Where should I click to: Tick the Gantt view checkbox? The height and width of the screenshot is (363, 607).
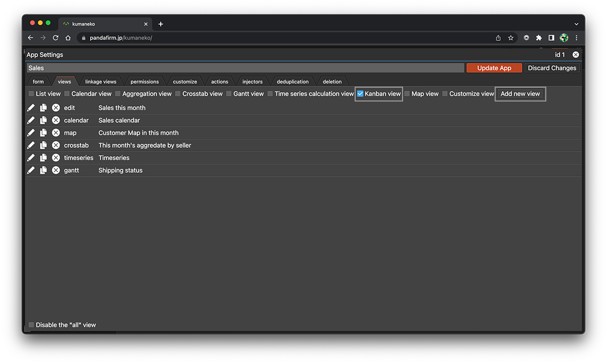229,94
